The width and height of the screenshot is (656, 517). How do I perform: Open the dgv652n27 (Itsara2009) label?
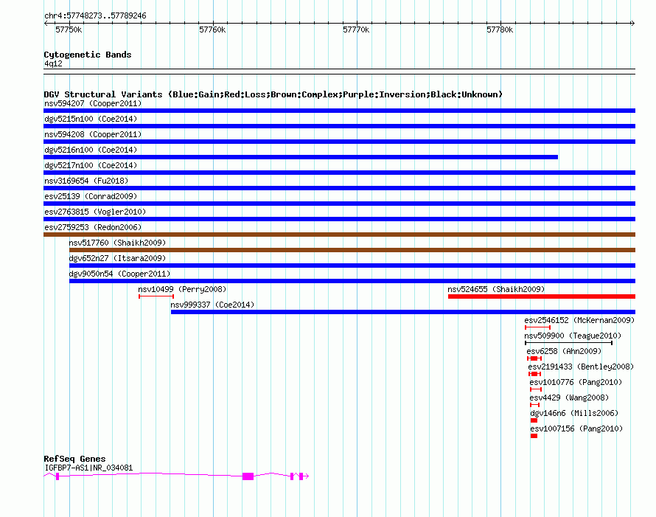[x=117, y=258]
